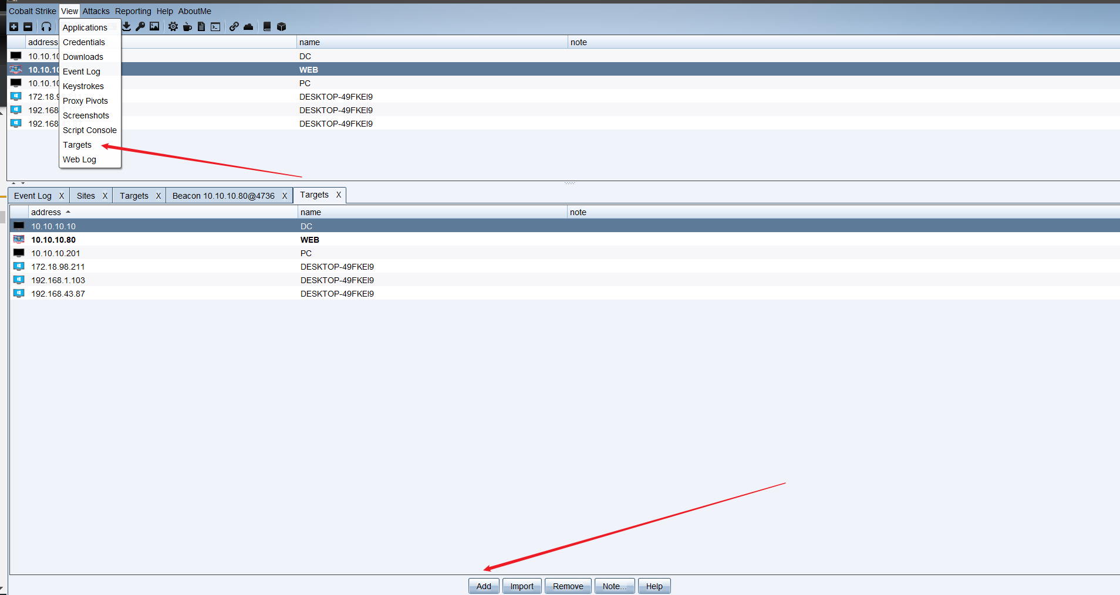
Task: Choose Targets from the View menu
Action: click(90, 145)
